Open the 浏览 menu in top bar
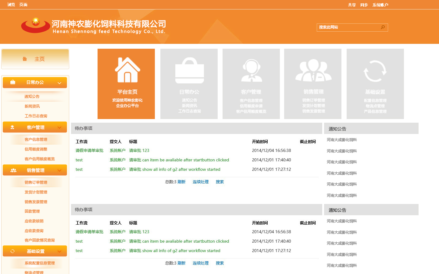Viewport: 439px width, 274px height. (11, 5)
